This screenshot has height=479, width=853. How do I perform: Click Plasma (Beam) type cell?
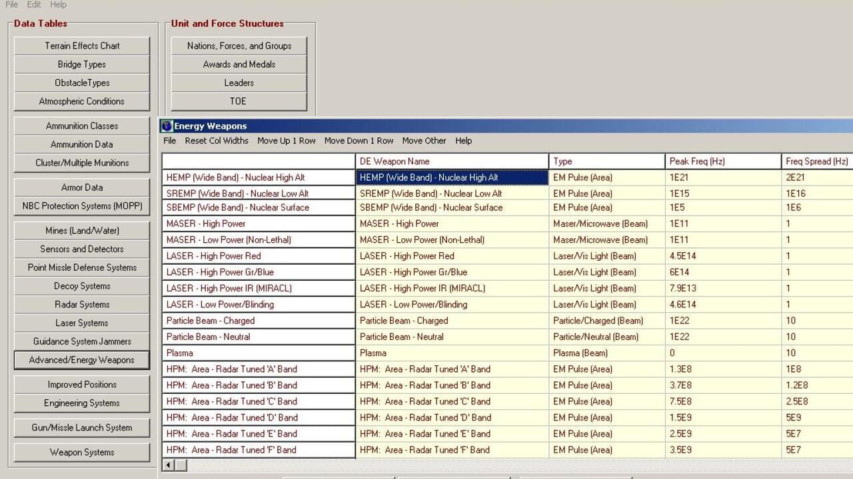coord(608,353)
